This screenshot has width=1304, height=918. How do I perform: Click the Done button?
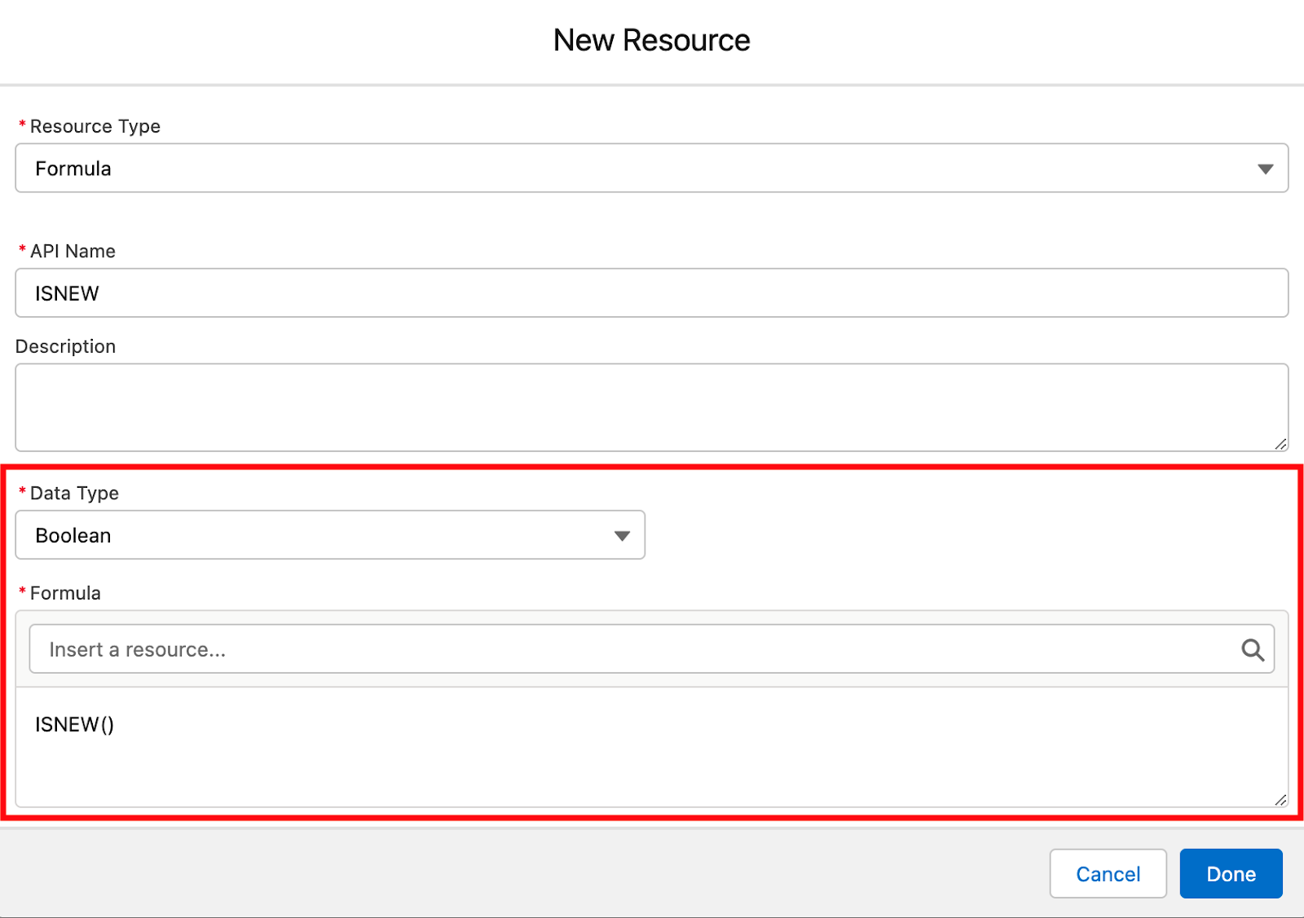click(x=1231, y=873)
